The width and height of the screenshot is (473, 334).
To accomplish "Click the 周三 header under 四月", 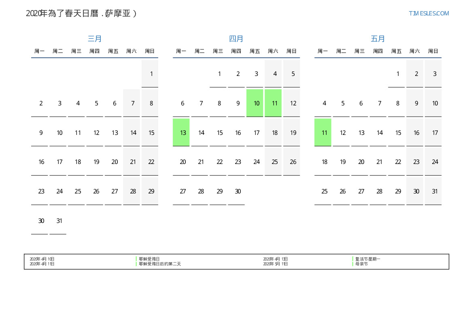I will pyautogui.click(x=218, y=51).
